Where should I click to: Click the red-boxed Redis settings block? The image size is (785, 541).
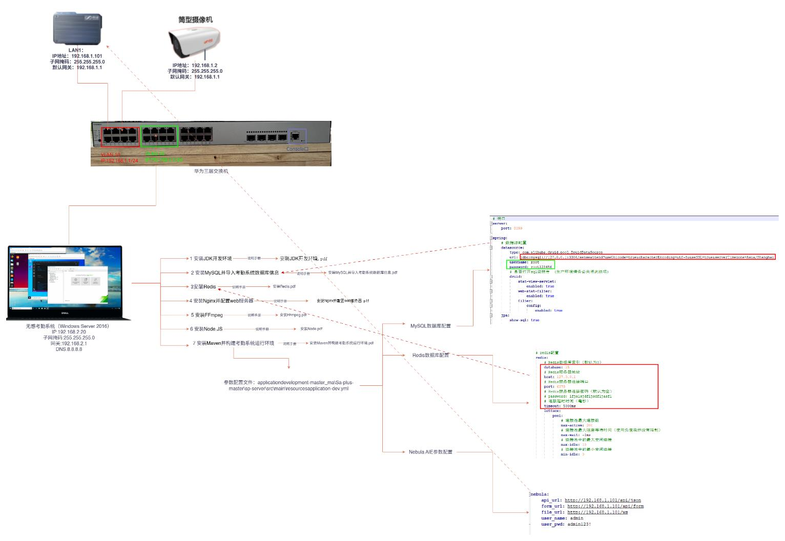(x=600, y=386)
